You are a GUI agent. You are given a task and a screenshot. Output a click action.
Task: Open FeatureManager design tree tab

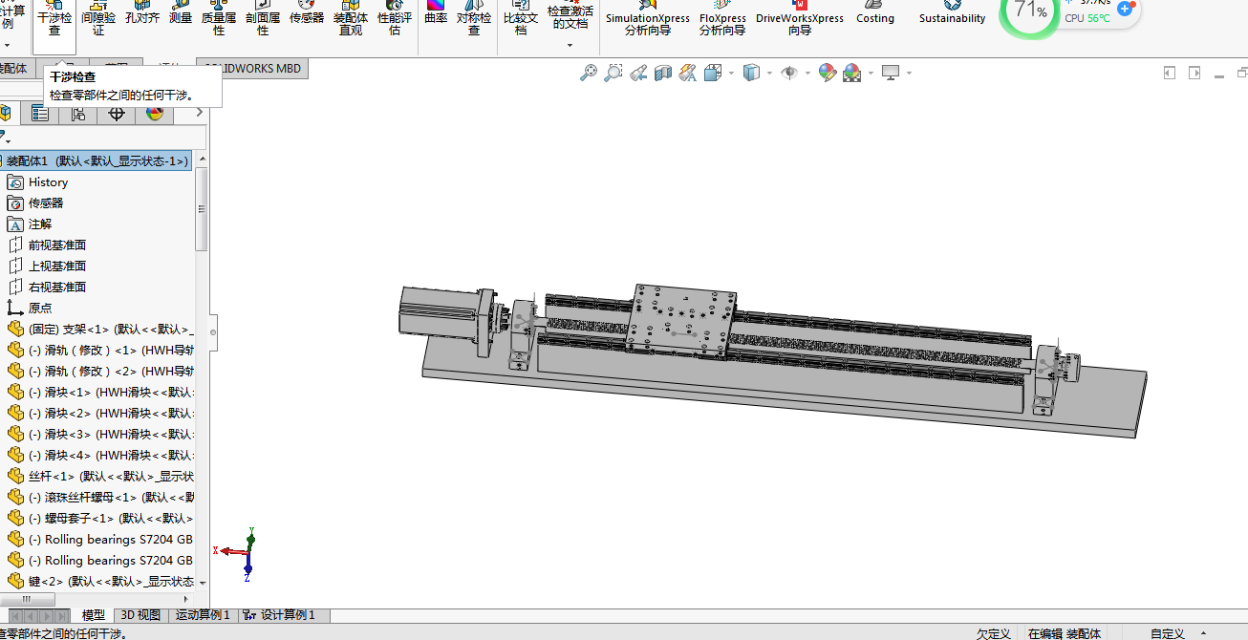6,114
